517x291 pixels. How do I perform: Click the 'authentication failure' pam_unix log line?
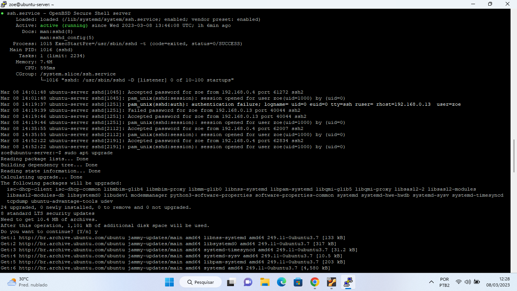point(231,104)
